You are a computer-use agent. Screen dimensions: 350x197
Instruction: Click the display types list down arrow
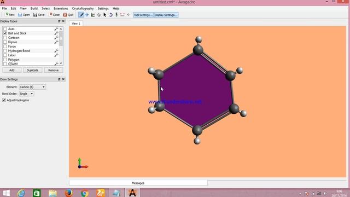click(x=61, y=63)
